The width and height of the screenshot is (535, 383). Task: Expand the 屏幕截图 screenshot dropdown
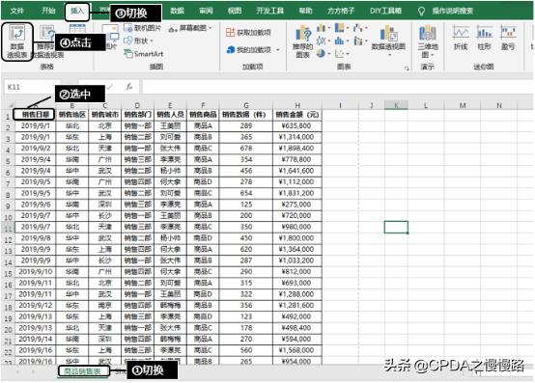[211, 28]
